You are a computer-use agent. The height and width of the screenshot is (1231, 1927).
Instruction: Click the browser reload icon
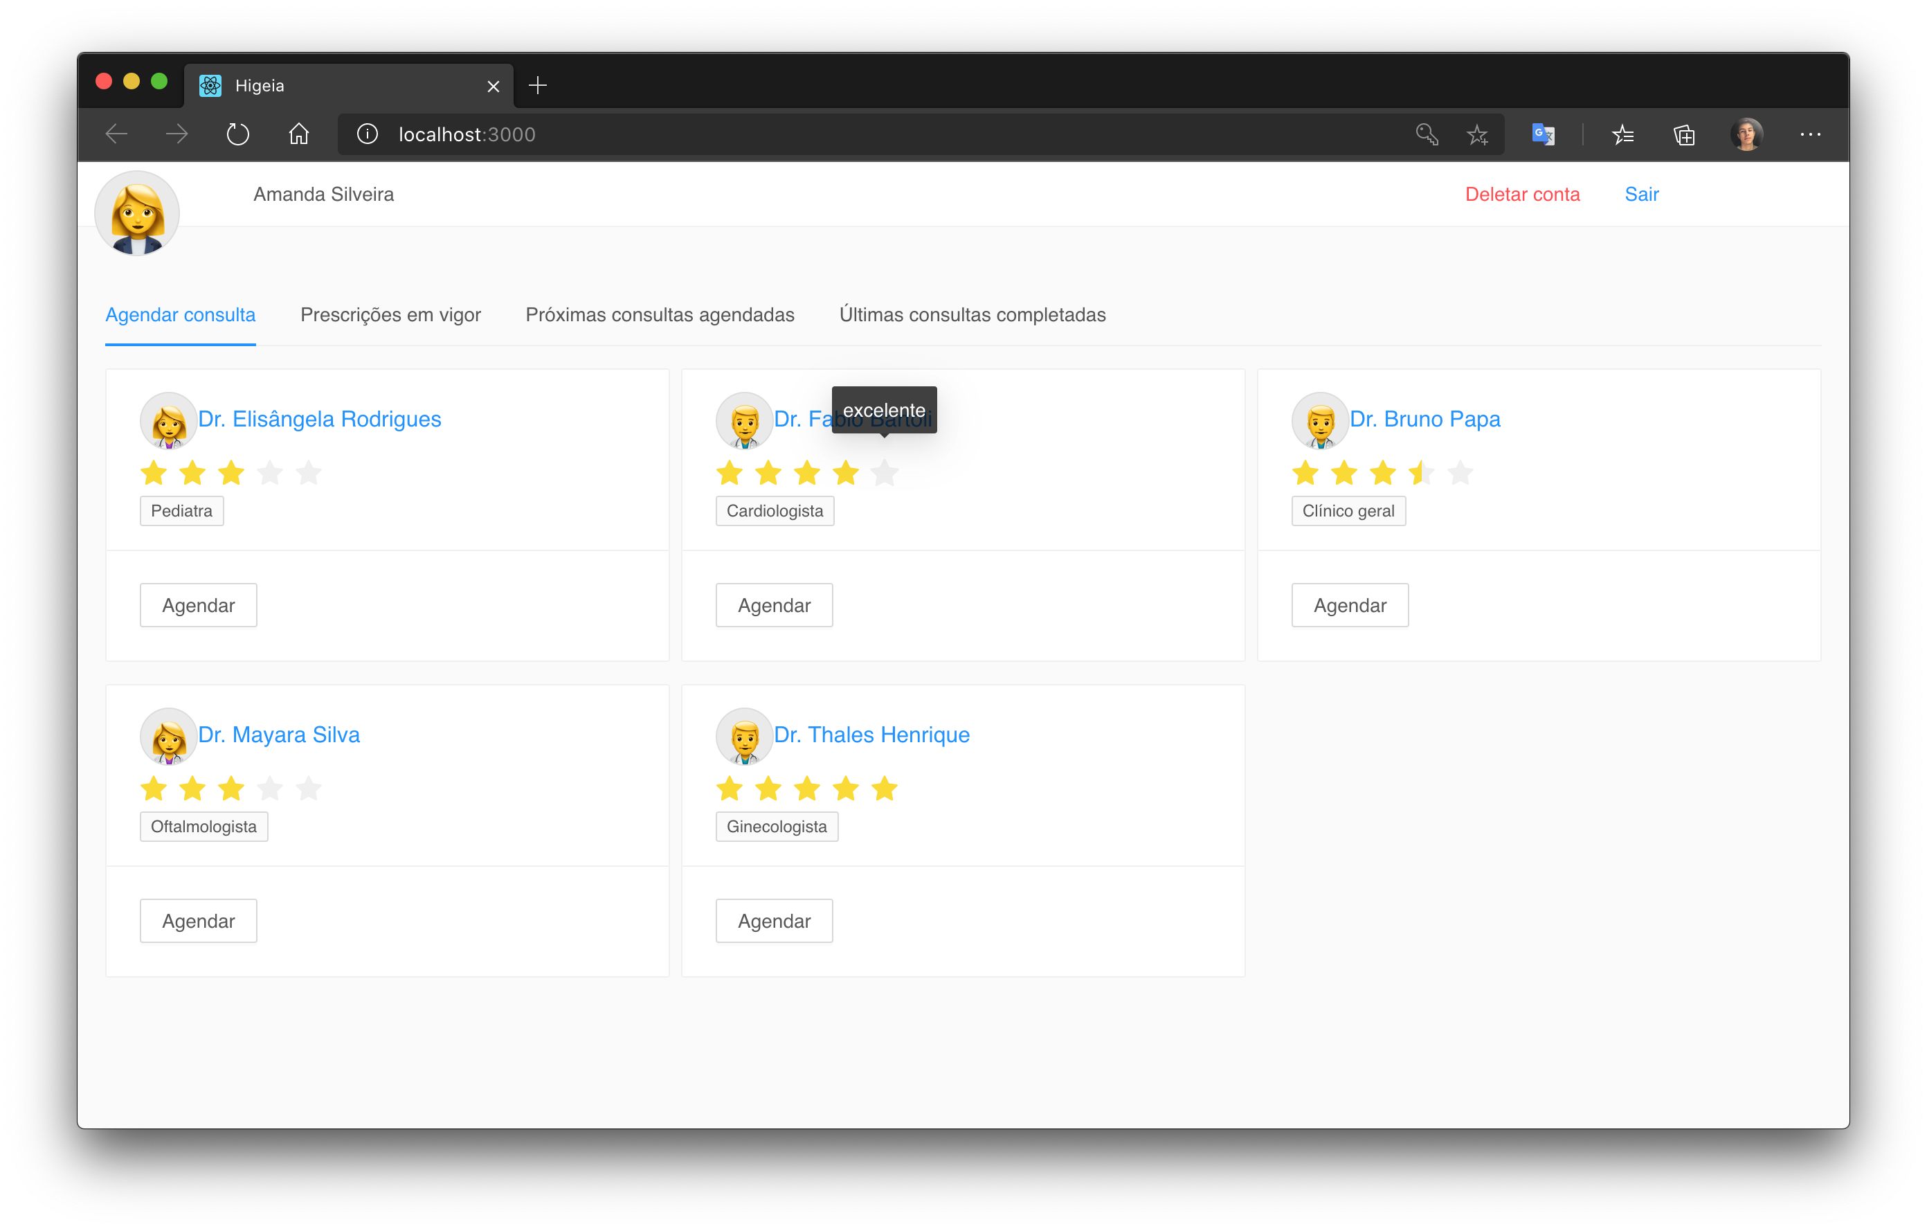[x=237, y=134]
